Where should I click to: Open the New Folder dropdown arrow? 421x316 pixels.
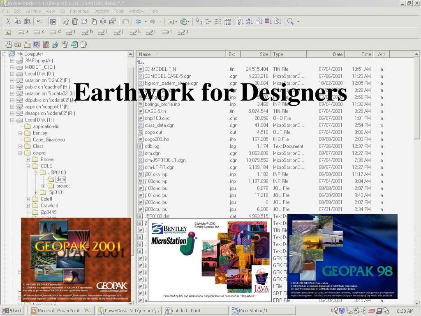point(176,21)
